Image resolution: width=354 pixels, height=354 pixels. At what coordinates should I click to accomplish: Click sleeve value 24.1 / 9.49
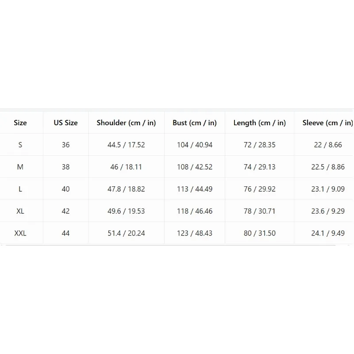(328, 233)
